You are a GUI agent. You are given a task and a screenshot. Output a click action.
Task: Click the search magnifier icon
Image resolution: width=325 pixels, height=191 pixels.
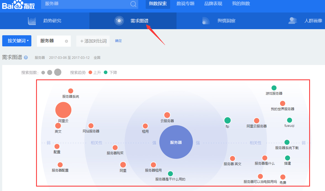133,4
